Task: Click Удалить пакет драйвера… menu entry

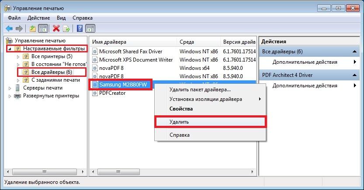Action: [x=200, y=90]
